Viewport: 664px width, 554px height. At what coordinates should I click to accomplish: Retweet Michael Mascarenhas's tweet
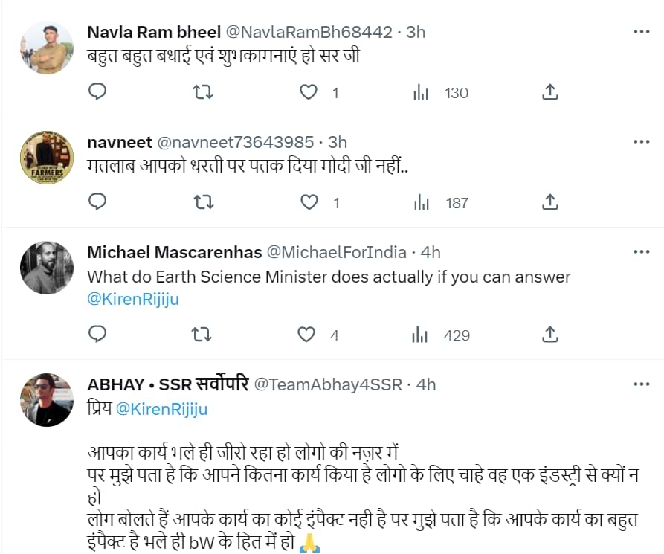tap(202, 335)
